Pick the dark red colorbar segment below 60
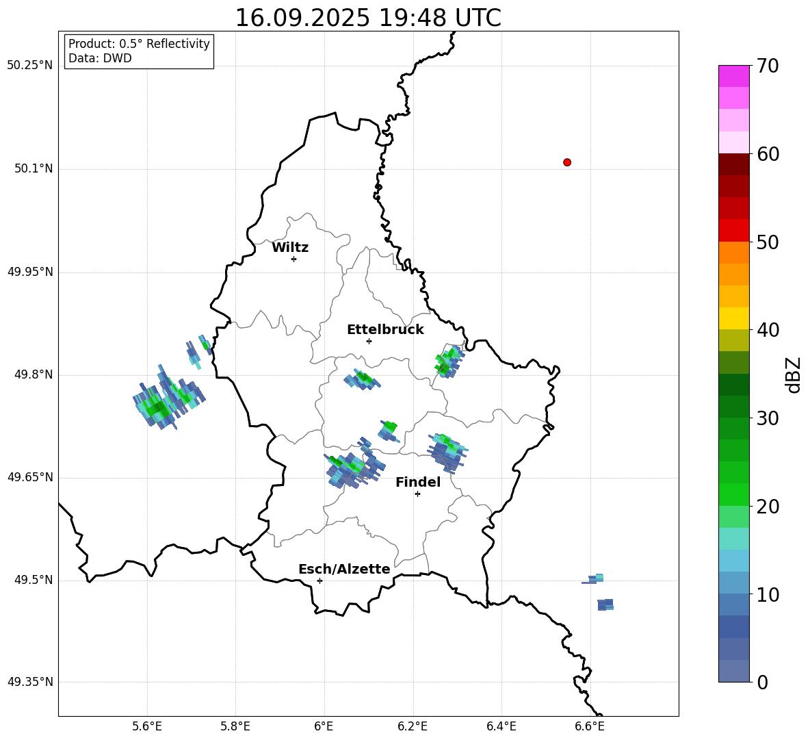Screen dimensions: 810x740 [734, 164]
